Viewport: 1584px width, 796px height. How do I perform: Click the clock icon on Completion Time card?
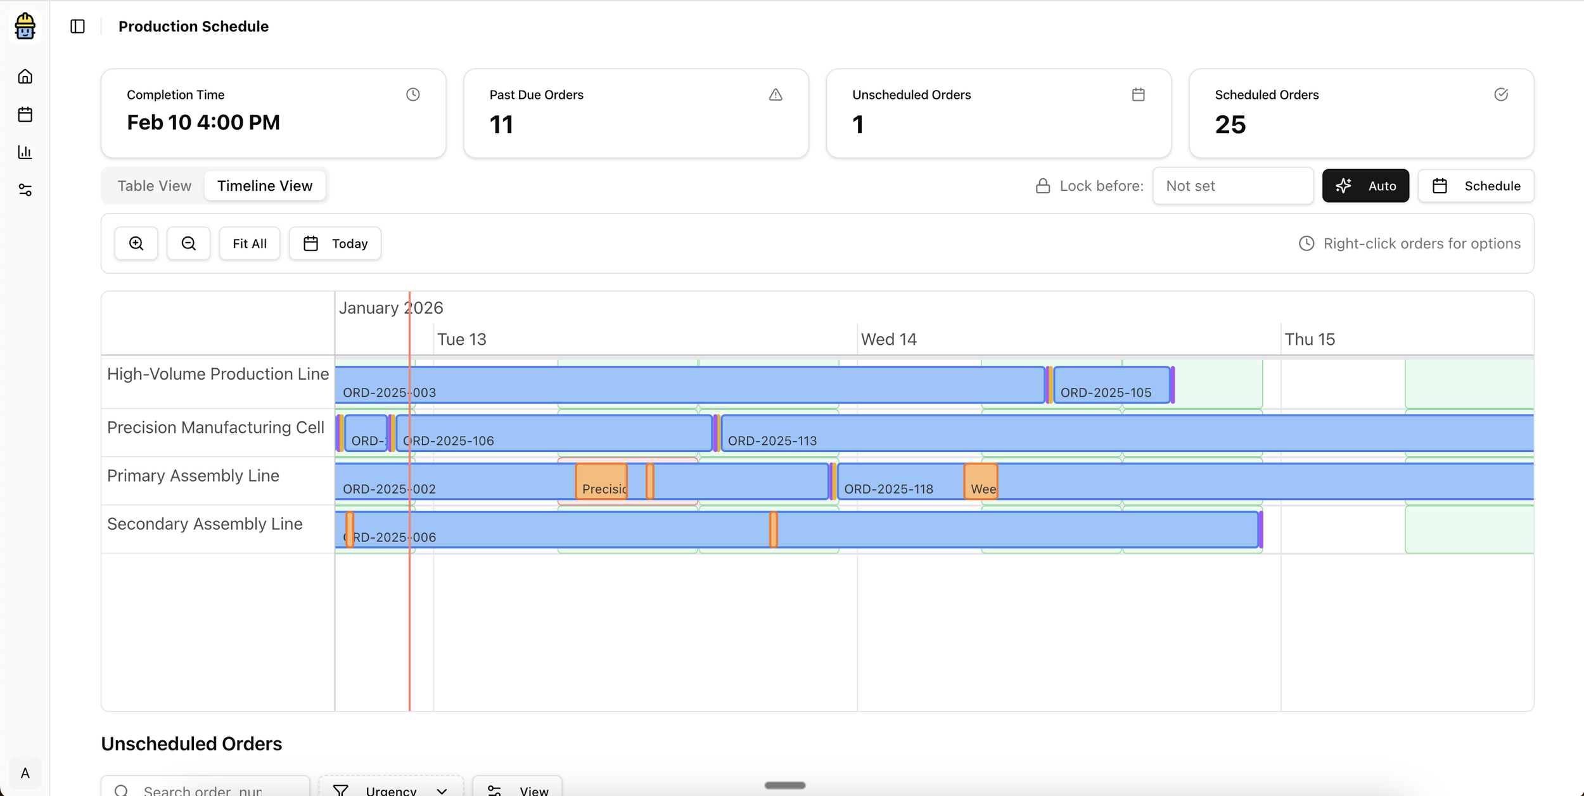coord(412,94)
